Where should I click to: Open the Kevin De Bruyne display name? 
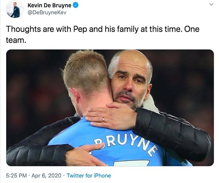tap(49, 5)
